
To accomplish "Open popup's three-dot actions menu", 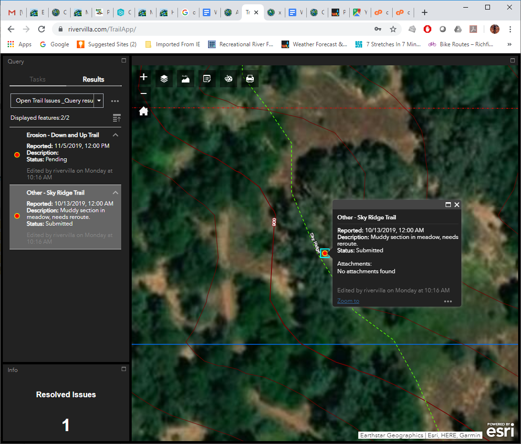I will 448,301.
